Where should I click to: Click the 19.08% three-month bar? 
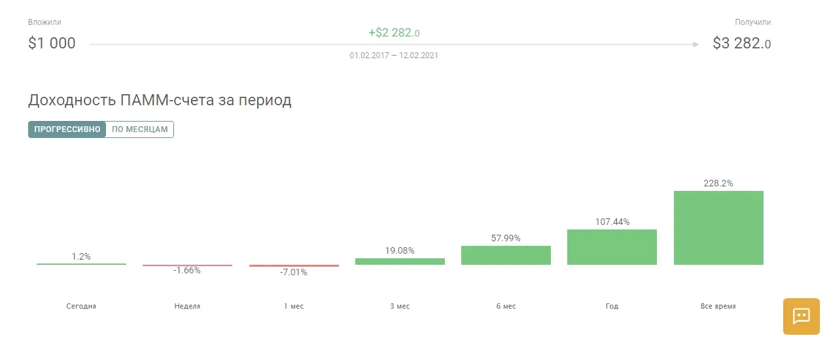point(400,261)
